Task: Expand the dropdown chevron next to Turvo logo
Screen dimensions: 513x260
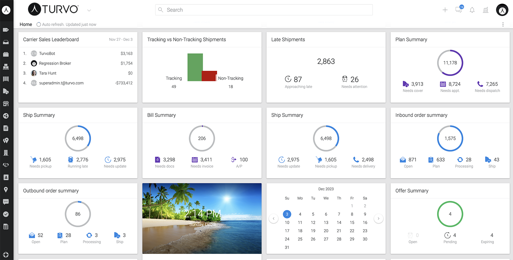Action: [89, 10]
